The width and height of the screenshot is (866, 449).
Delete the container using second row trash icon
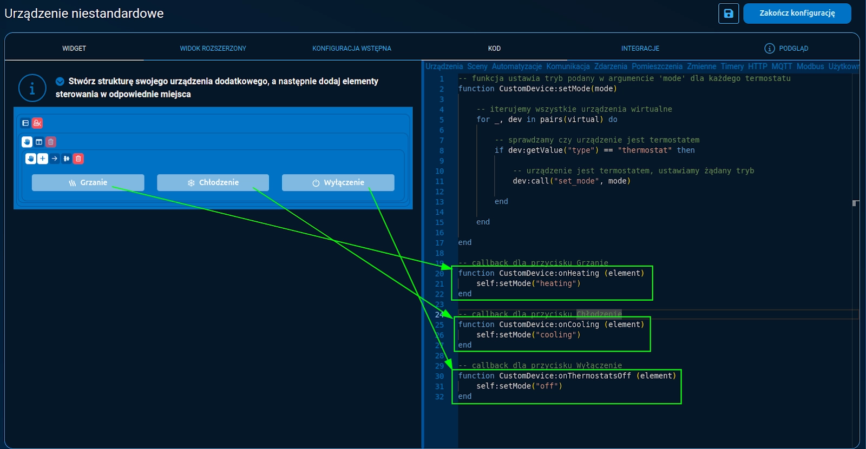tap(51, 142)
